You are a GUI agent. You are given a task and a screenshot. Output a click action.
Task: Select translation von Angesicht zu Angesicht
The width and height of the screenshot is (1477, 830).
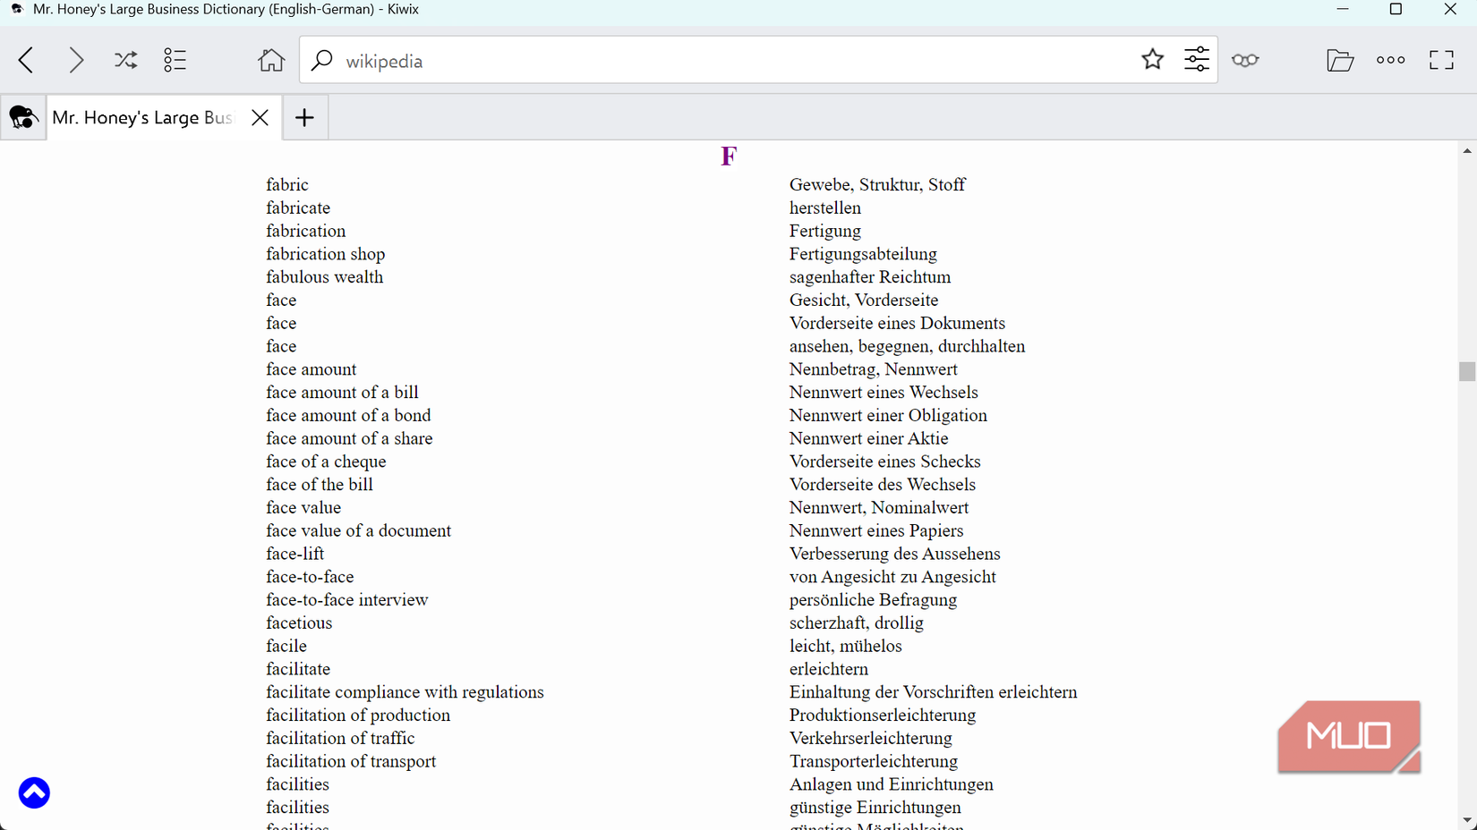pyautogui.click(x=892, y=577)
